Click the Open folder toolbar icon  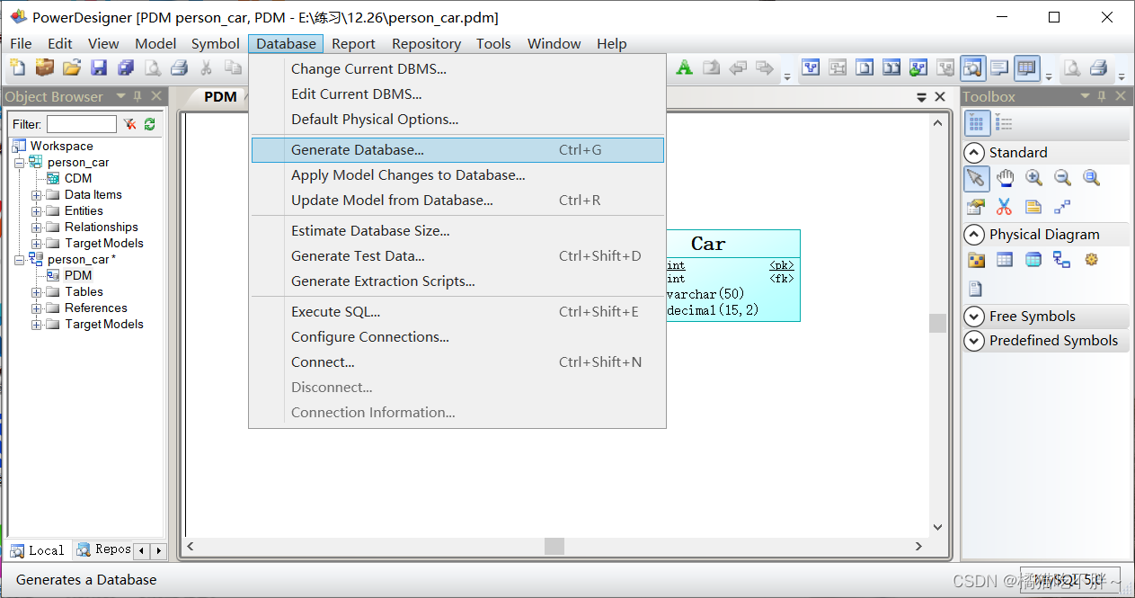72,67
